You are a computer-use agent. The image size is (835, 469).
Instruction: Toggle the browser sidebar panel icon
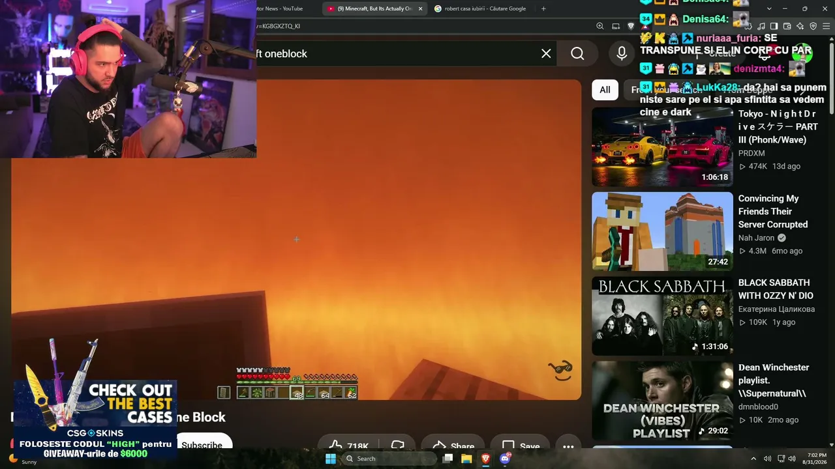coord(774,26)
